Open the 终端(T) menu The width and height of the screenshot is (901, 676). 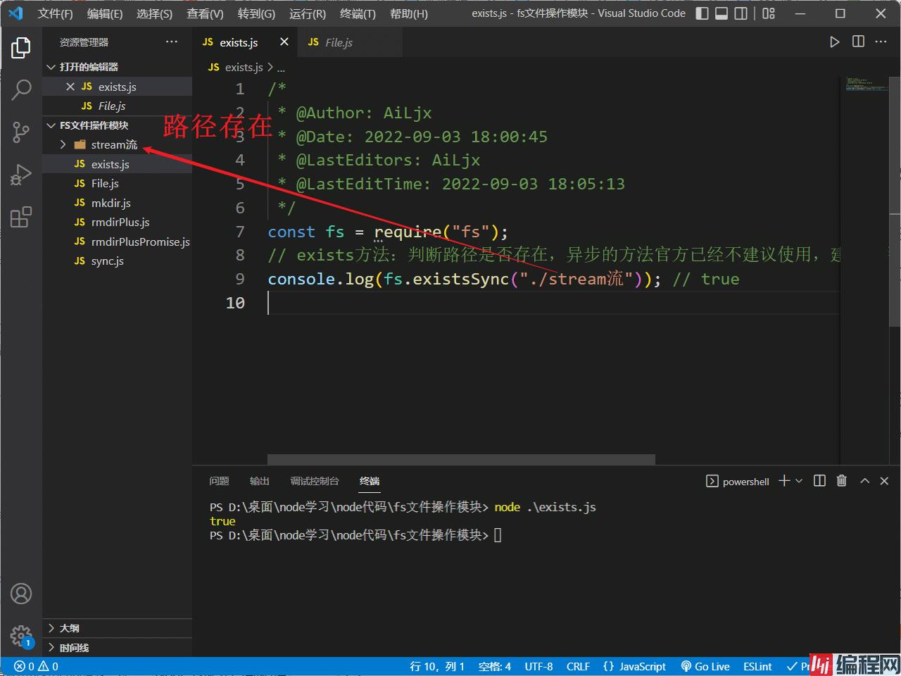pyautogui.click(x=358, y=14)
